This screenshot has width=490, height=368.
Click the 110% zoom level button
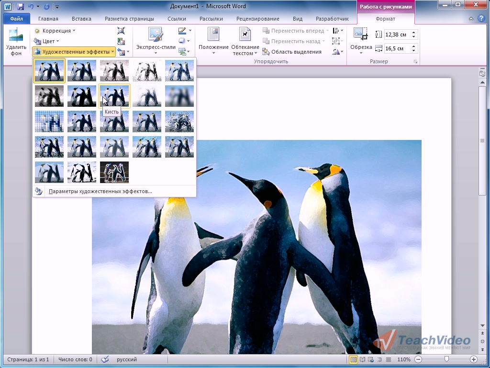click(403, 359)
